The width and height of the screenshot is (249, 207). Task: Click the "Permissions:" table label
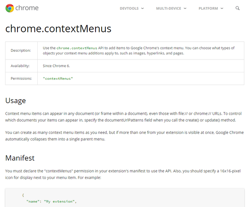click(x=21, y=79)
